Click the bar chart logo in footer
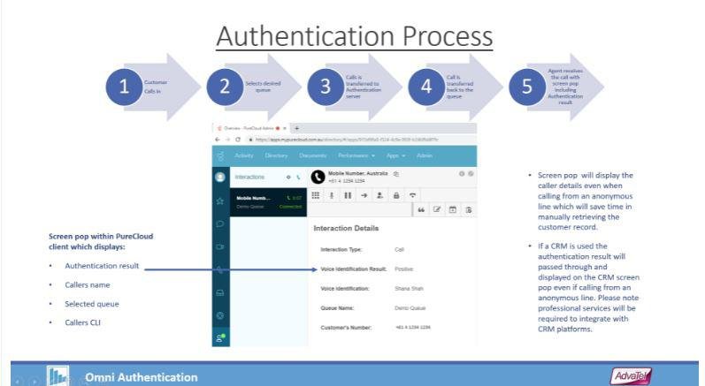 coord(58,376)
